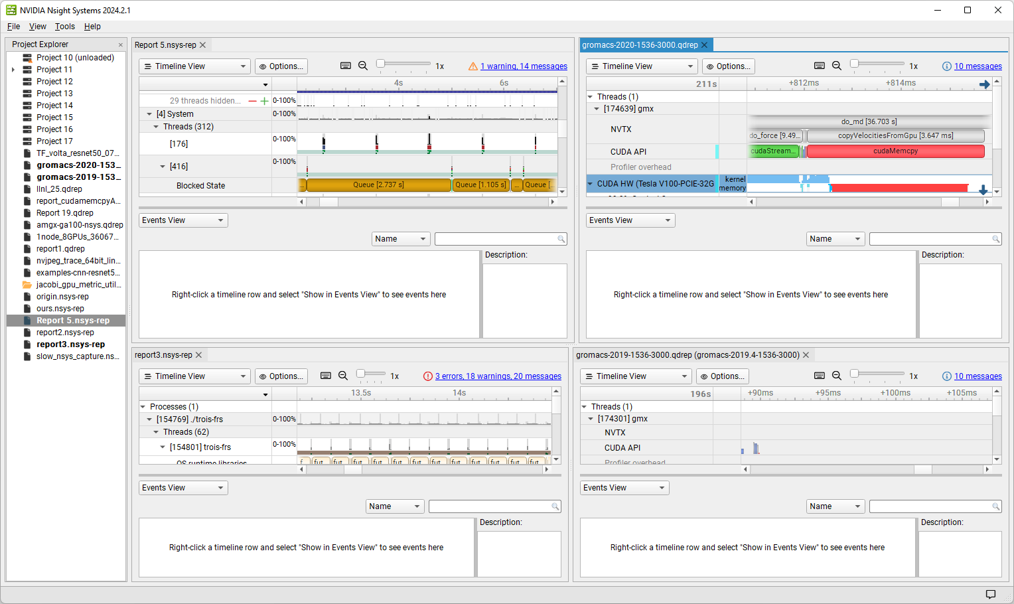Collapse the [174639] gmx thread row
1014x604 pixels.
[596, 109]
